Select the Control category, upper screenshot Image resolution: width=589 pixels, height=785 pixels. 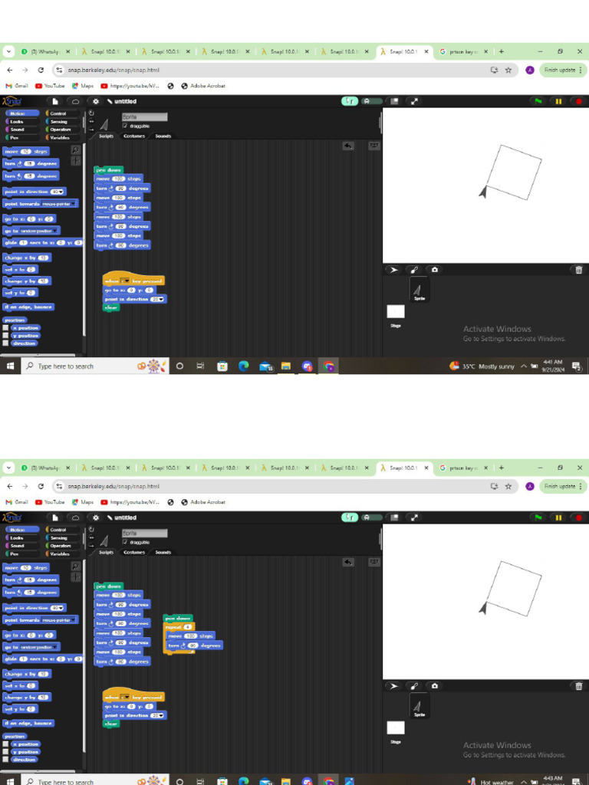coord(62,113)
